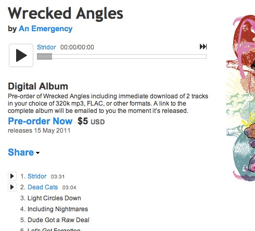This screenshot has height=231, width=255.
Task: Click the gray seek handle on progress bar
Action: [x=45, y=57]
